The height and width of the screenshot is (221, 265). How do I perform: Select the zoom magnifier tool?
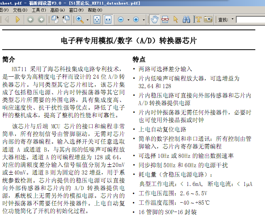(80, 20)
